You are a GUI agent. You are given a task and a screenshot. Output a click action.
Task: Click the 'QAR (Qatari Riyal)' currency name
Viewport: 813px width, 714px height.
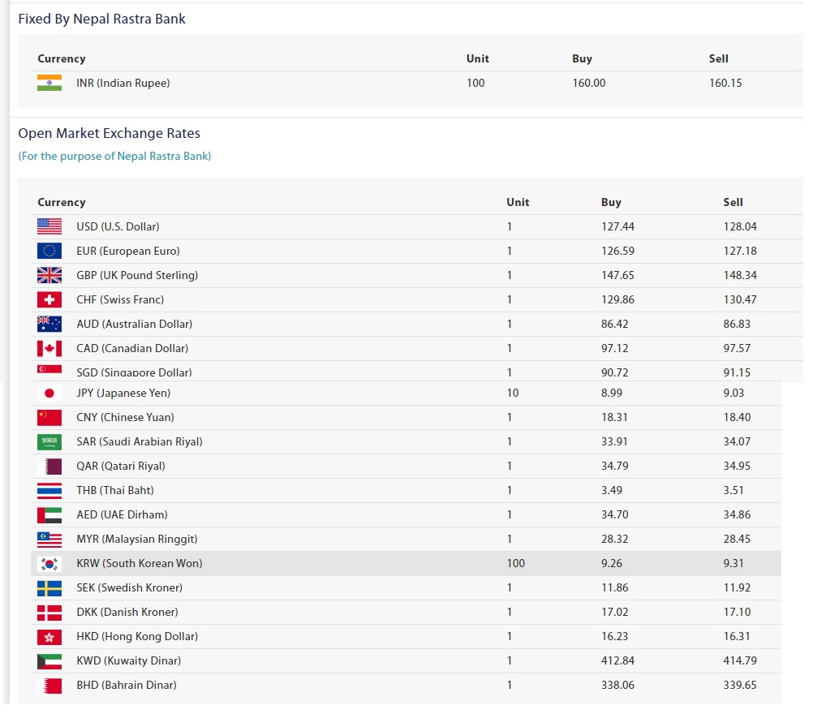121,467
